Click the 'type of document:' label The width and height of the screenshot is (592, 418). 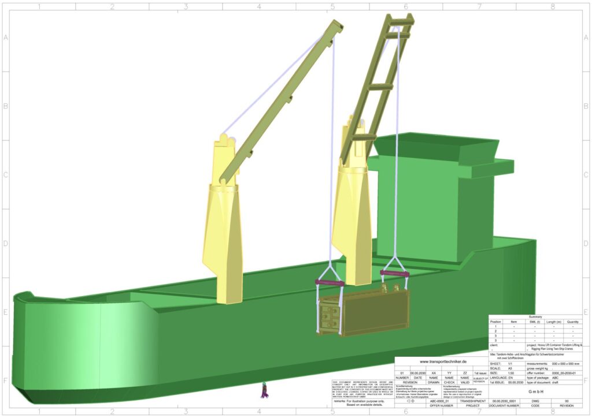(x=539, y=383)
